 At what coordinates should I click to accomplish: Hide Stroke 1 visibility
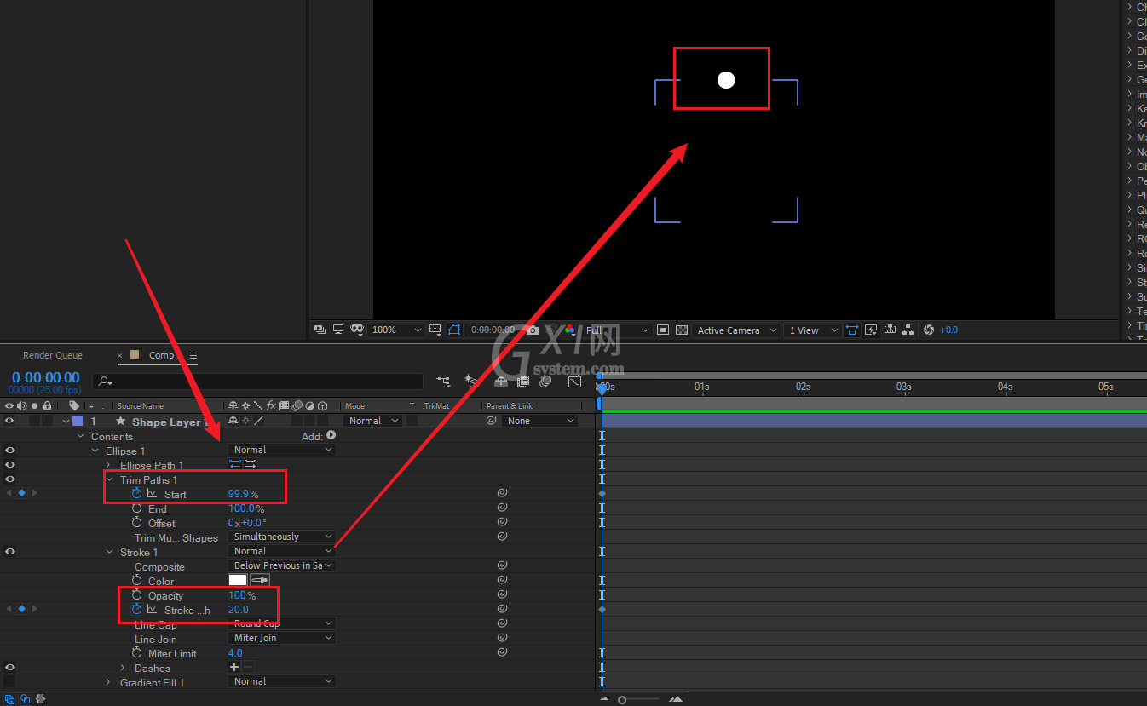9,551
